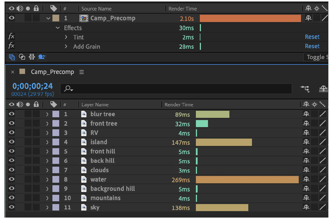Open the timeline panel hamburger menu
The image size is (332, 221).
tap(82, 72)
